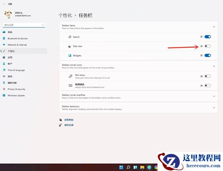Open the Get help link
The height and width of the screenshot is (171, 223).
tap(69, 120)
